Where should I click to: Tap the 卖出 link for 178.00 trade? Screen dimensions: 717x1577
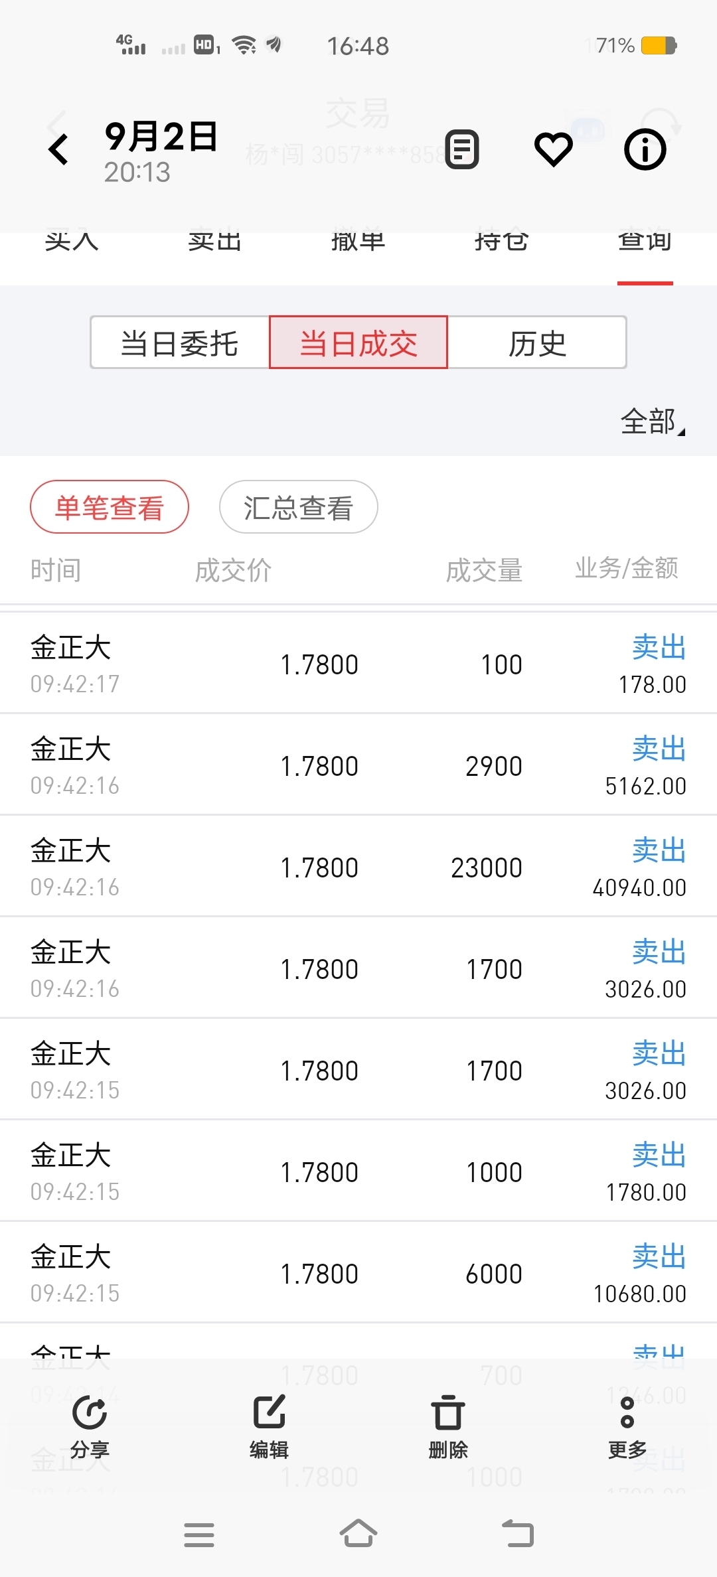pyautogui.click(x=659, y=647)
